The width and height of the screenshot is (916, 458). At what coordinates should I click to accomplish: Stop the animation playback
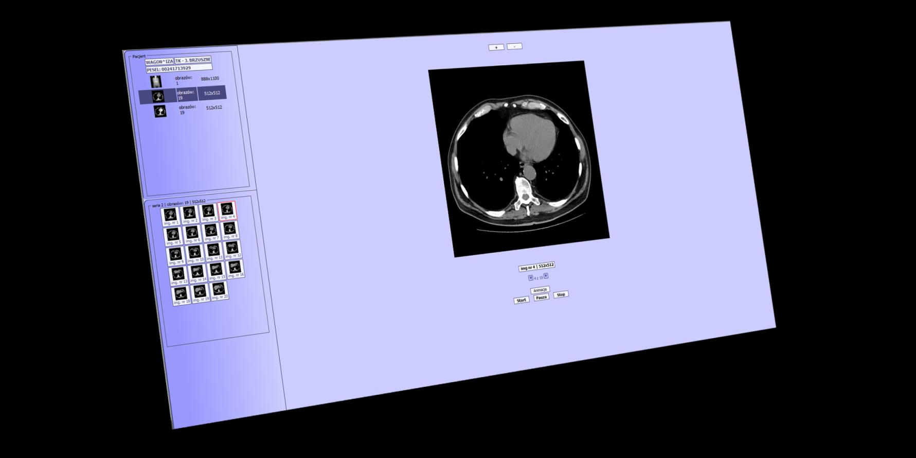(561, 294)
